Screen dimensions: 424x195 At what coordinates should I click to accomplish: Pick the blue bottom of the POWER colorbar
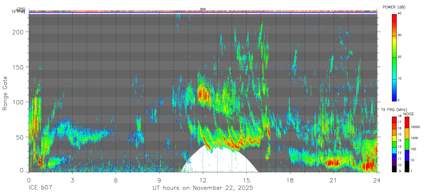(394, 96)
